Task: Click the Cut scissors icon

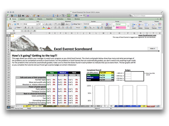Action: [x=28, y=16]
